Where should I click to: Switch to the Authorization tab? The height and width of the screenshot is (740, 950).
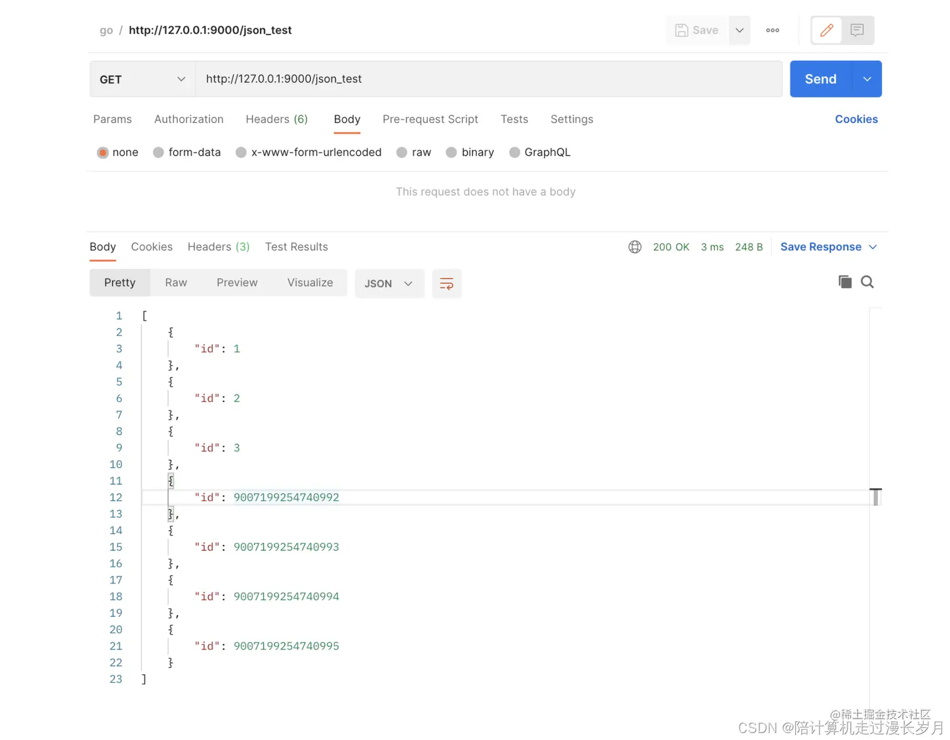click(x=189, y=119)
